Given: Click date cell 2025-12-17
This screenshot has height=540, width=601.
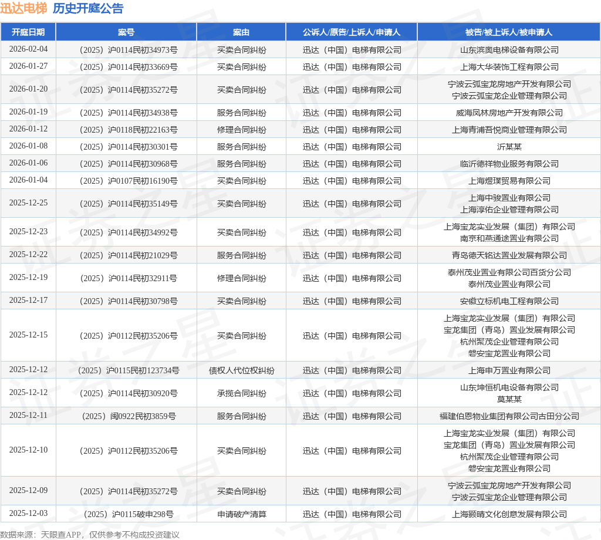Looking at the screenshot, I should [x=28, y=301].
